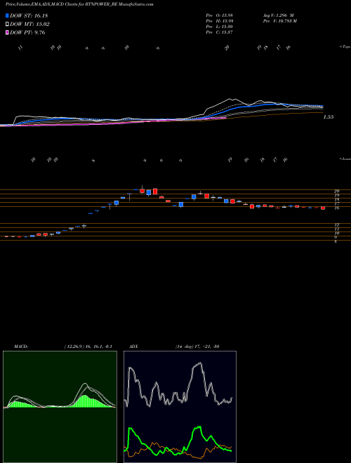Click the chart title for RTNPOWER_BE
Screen dimensions: 351x463
click(x=79, y=4)
